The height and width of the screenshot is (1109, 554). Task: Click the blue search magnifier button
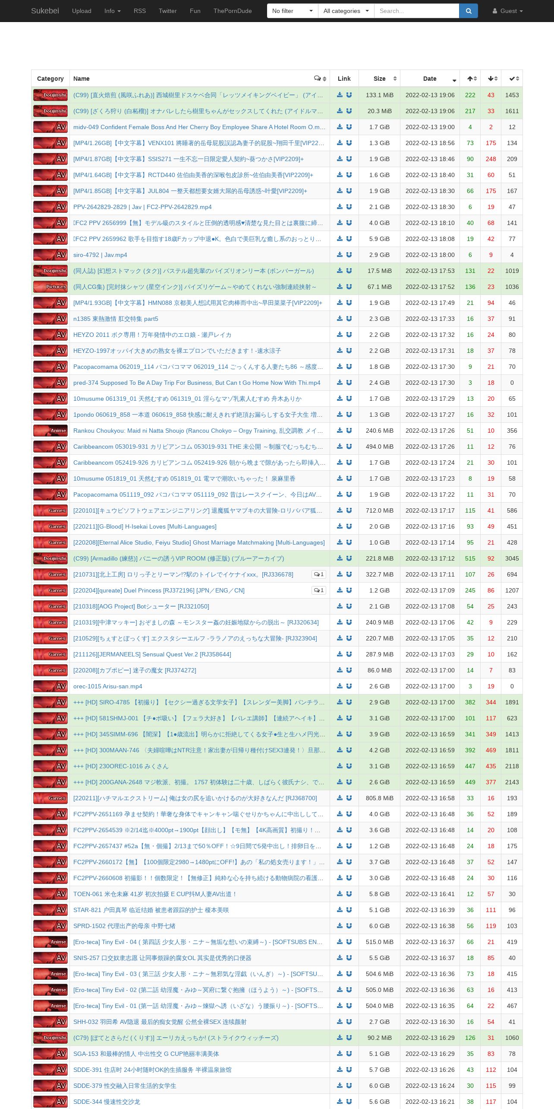469,11
